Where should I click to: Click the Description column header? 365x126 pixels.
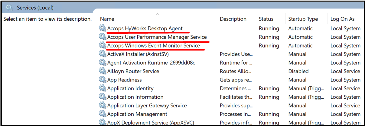pos(233,19)
